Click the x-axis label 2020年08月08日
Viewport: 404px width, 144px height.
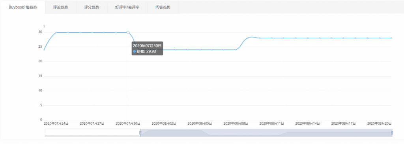236,123
